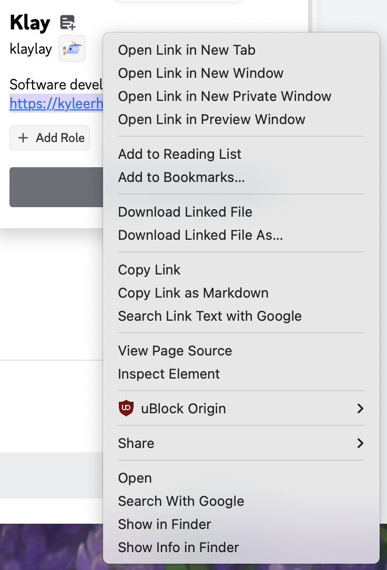This screenshot has height=570, width=387.
Task: Open Link in New Tab
Action: [187, 50]
